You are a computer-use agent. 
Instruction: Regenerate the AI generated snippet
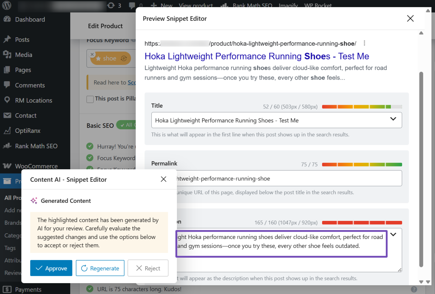click(x=100, y=268)
